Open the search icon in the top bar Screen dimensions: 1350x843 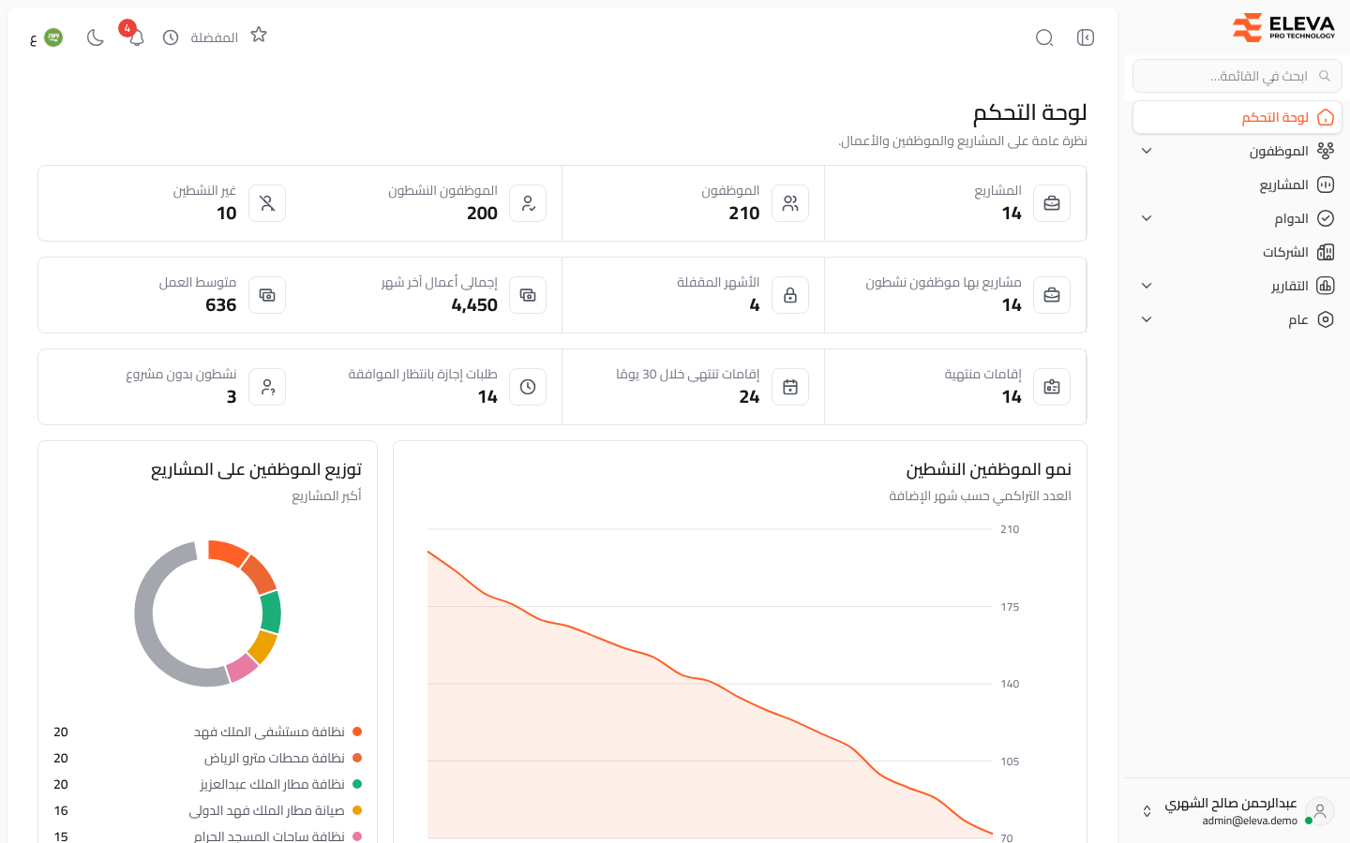(x=1044, y=37)
